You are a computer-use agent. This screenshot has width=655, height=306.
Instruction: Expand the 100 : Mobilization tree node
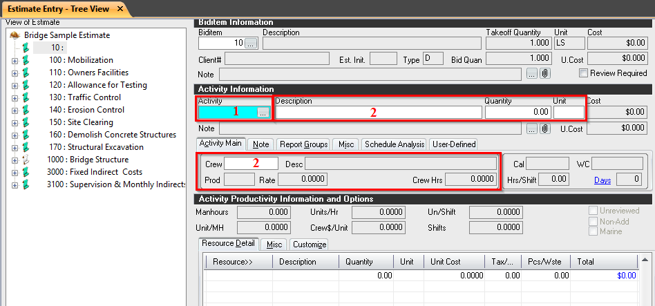coord(15,61)
